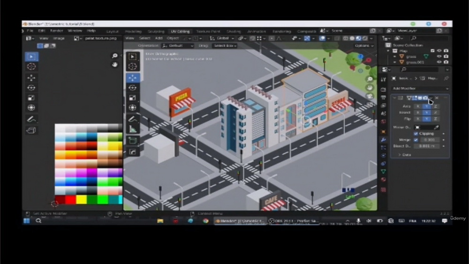Select the Select Box tool in 3D viewport
This screenshot has width=469, height=264.
[133, 57]
